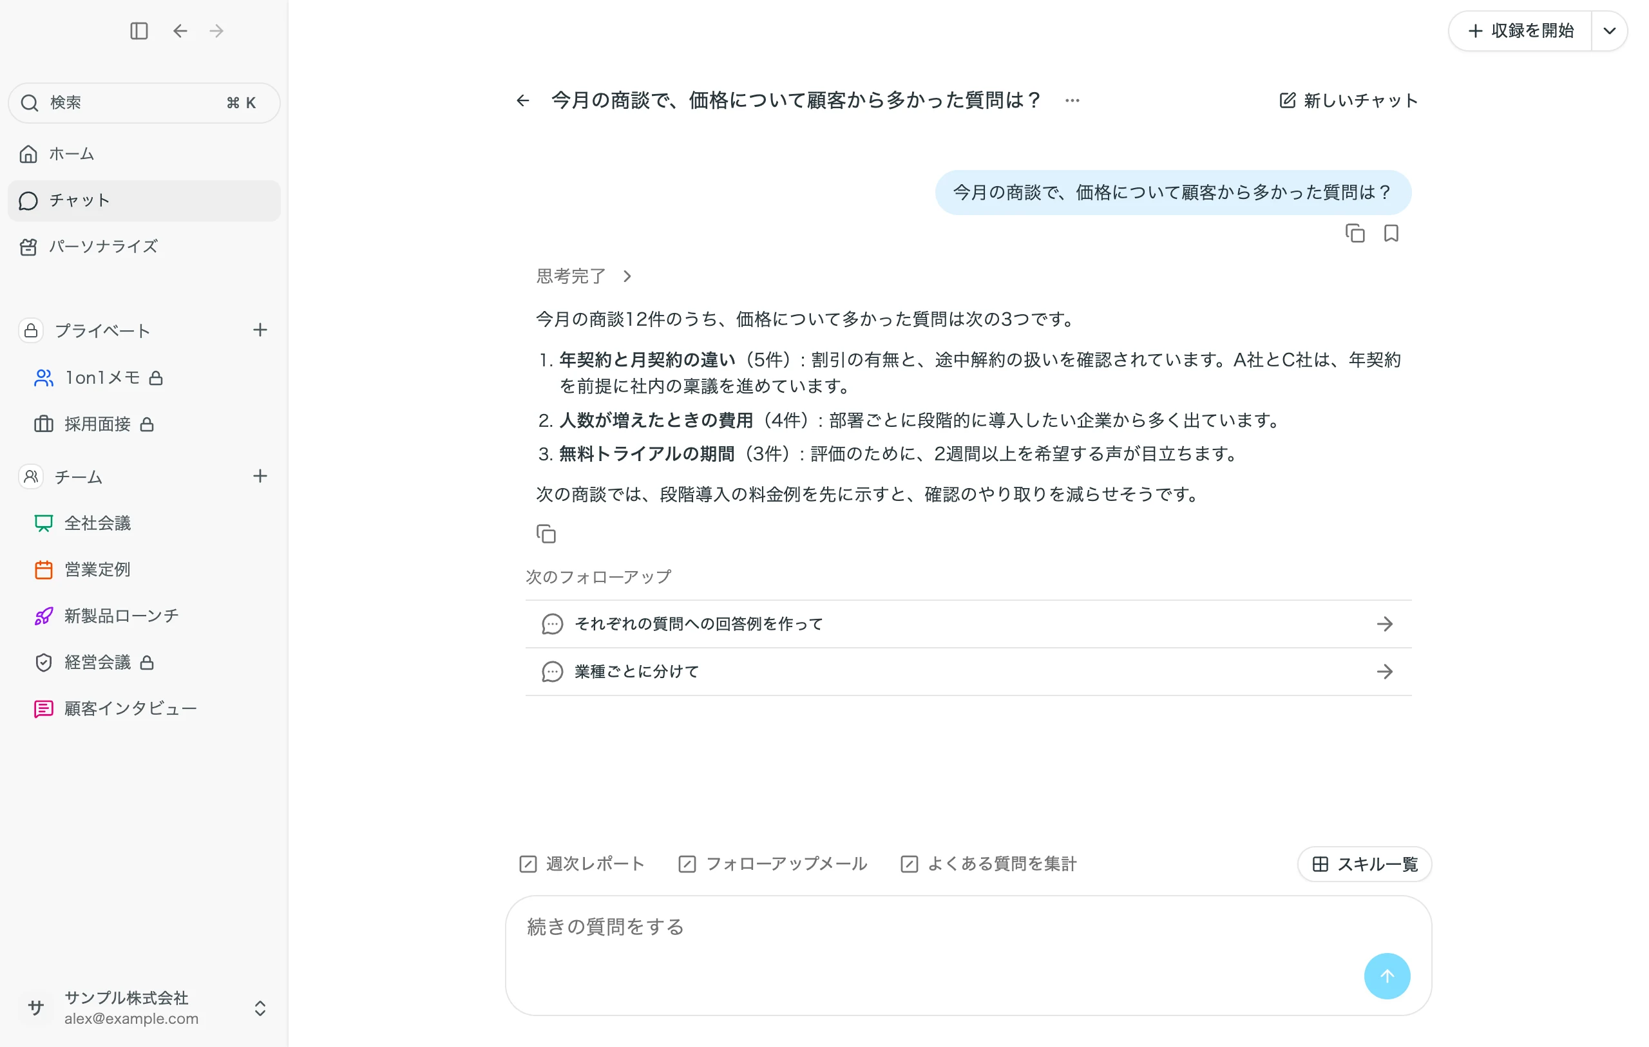Click the 検索 search field
The width and height of the screenshot is (1649, 1047).
coord(144,103)
